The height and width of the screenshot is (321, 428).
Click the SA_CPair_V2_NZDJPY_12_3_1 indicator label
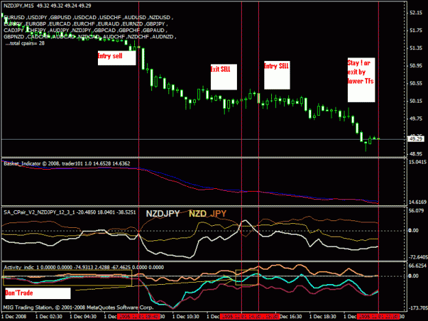[70, 212]
